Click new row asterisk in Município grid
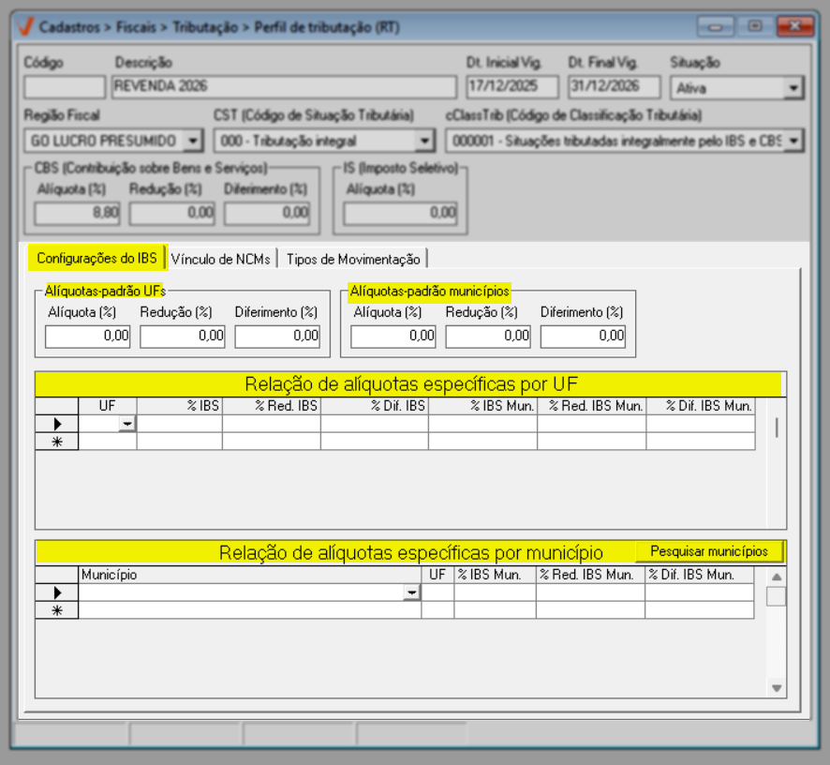This screenshot has width=830, height=765. point(57,610)
